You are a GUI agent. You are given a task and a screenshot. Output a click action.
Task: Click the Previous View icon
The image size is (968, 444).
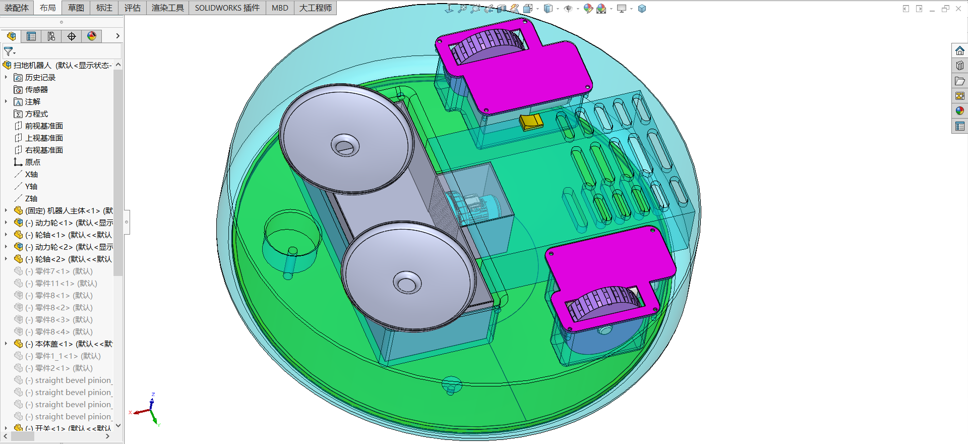coord(489,9)
